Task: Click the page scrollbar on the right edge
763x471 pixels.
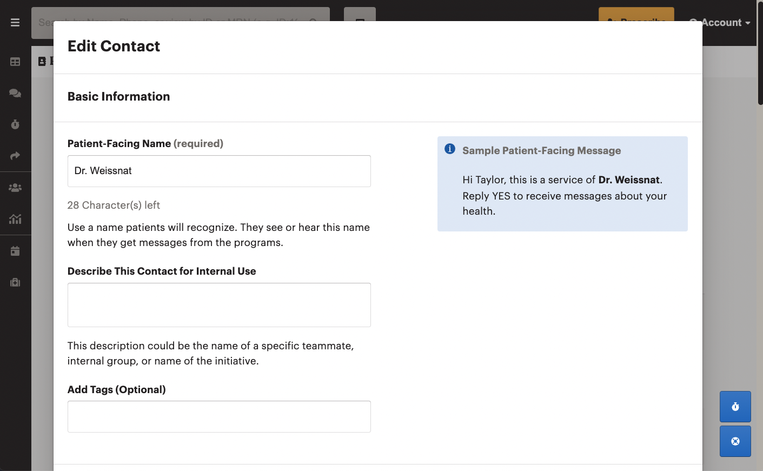Action: coord(760,52)
